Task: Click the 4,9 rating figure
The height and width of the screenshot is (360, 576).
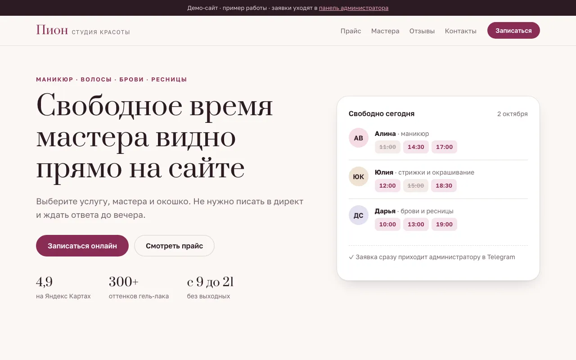Action: (x=45, y=282)
